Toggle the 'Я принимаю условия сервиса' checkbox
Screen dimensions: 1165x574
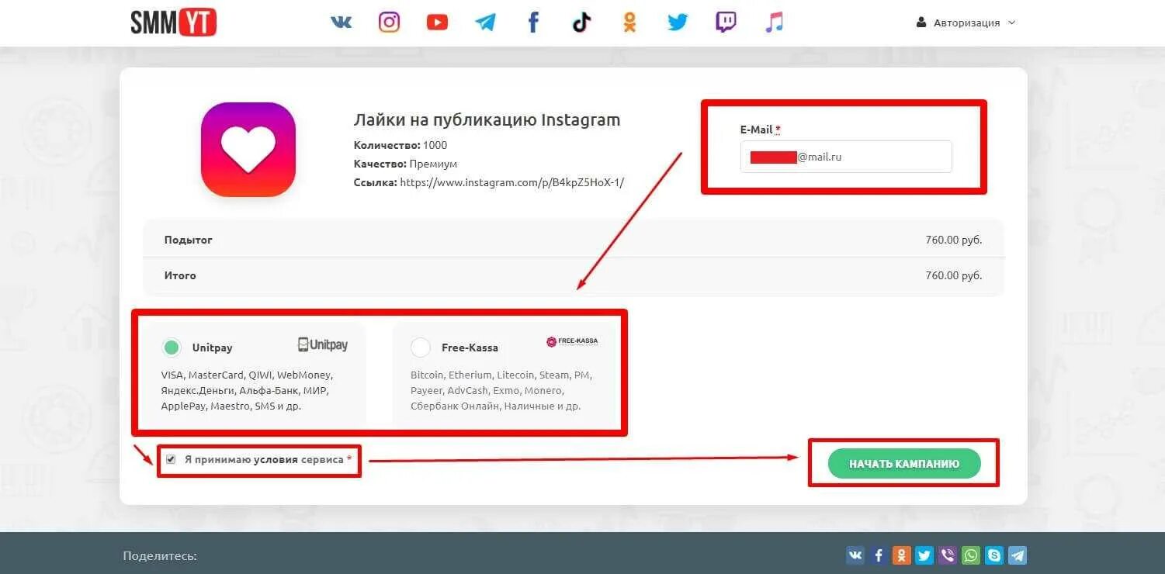click(171, 459)
